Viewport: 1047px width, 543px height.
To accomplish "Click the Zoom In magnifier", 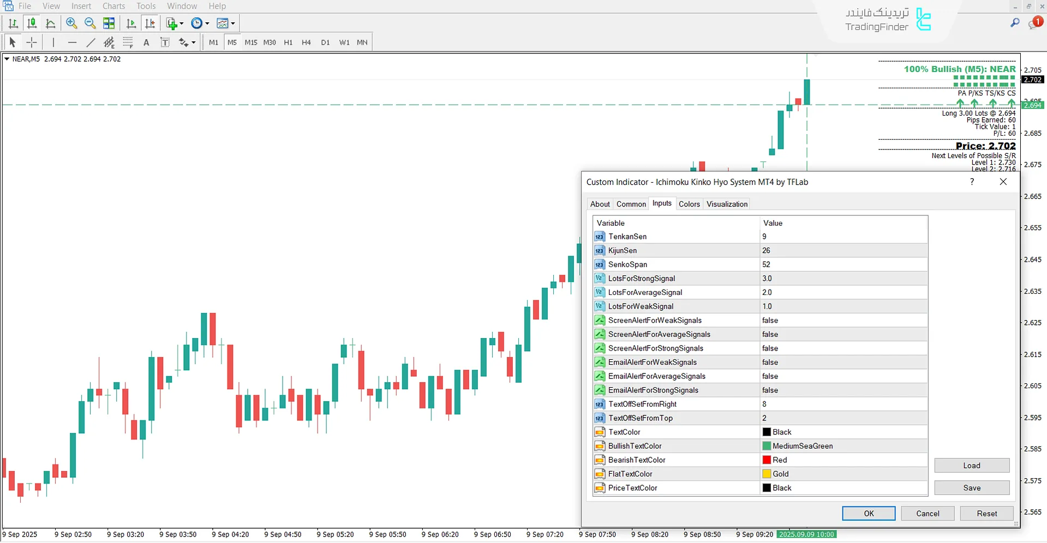I will pos(71,23).
